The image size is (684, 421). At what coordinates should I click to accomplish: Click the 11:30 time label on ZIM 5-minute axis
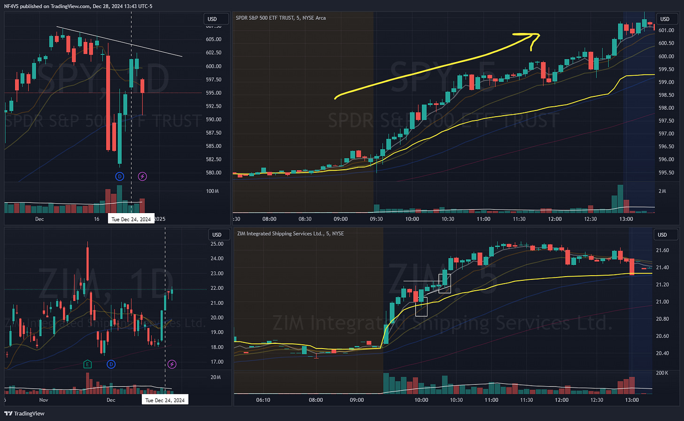tap(527, 400)
